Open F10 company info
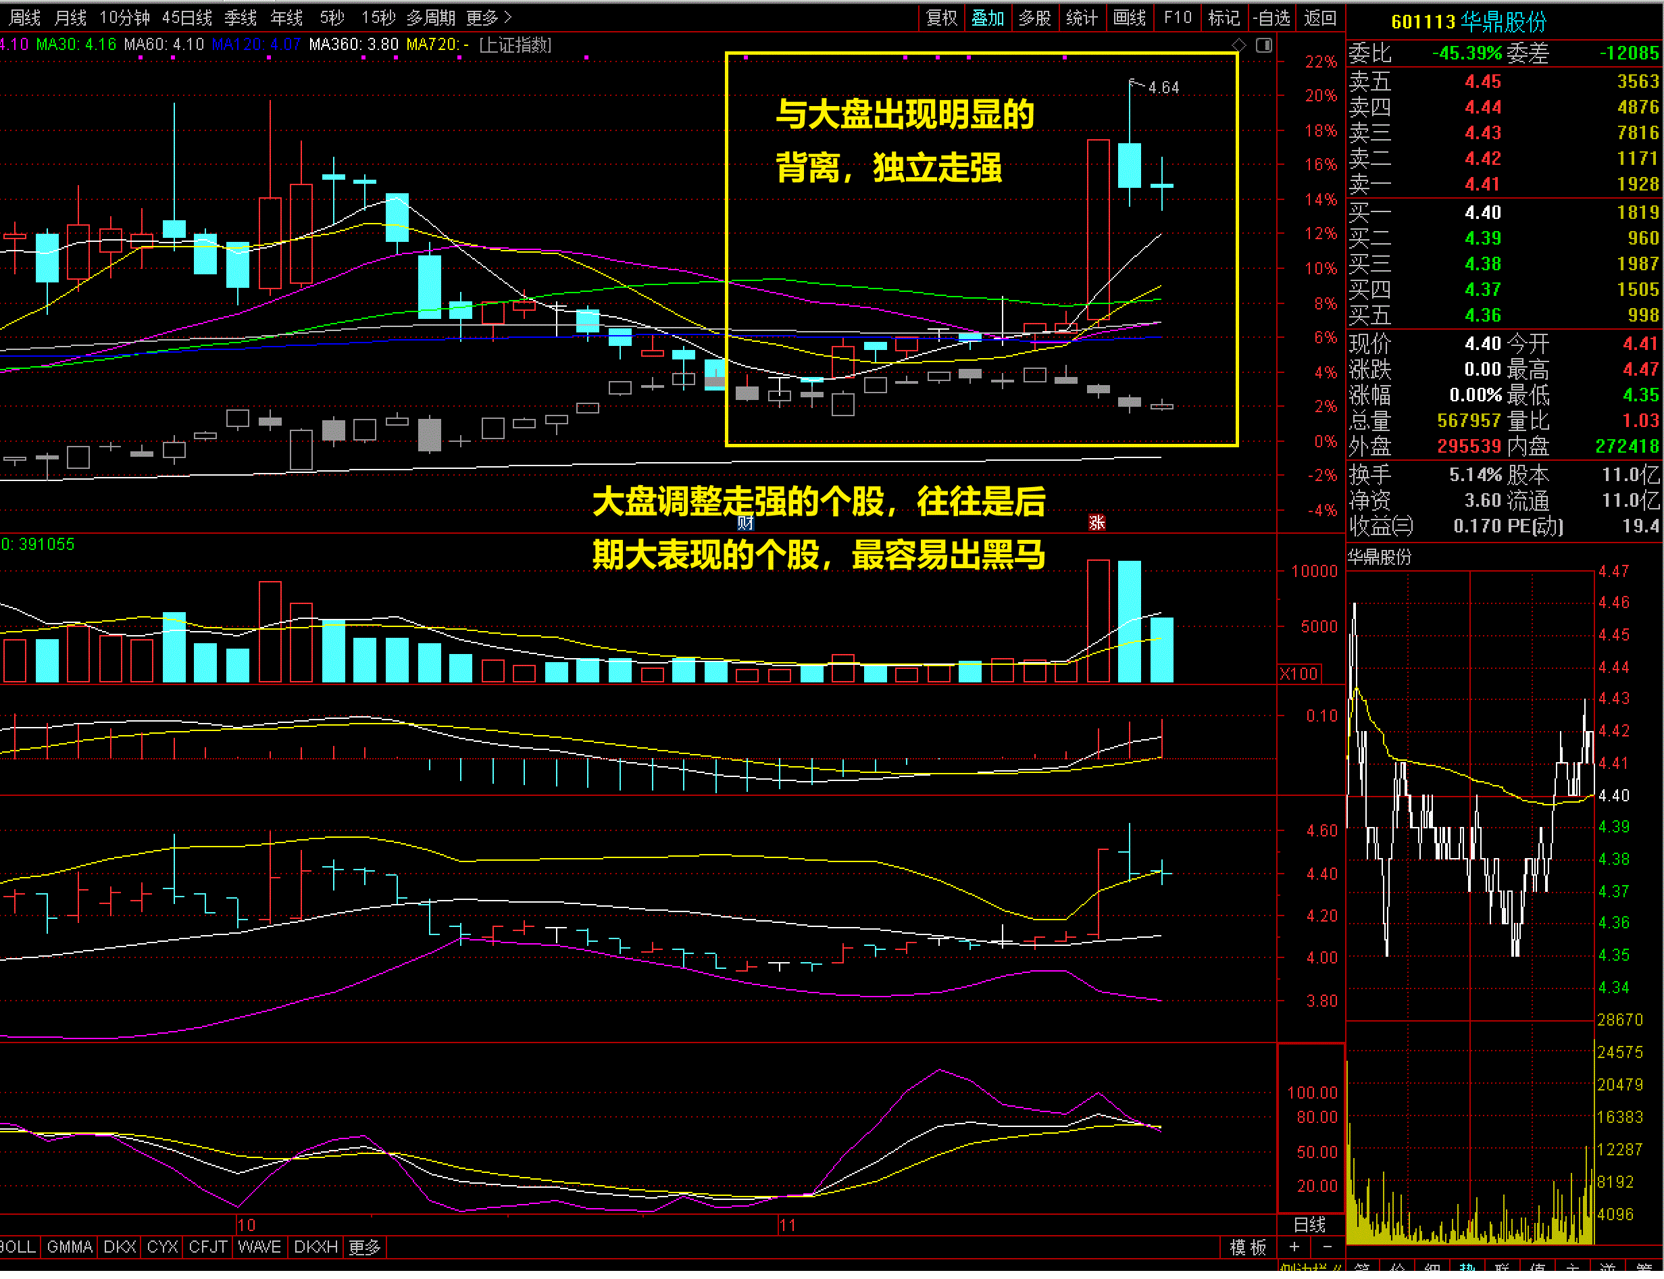 pyautogui.click(x=1178, y=18)
